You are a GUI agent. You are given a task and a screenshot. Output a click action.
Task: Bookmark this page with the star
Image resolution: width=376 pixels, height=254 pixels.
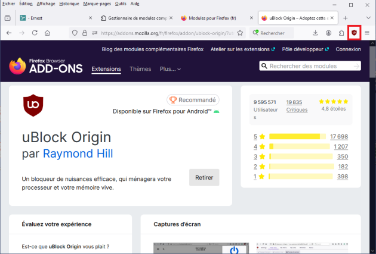[x=240, y=33]
